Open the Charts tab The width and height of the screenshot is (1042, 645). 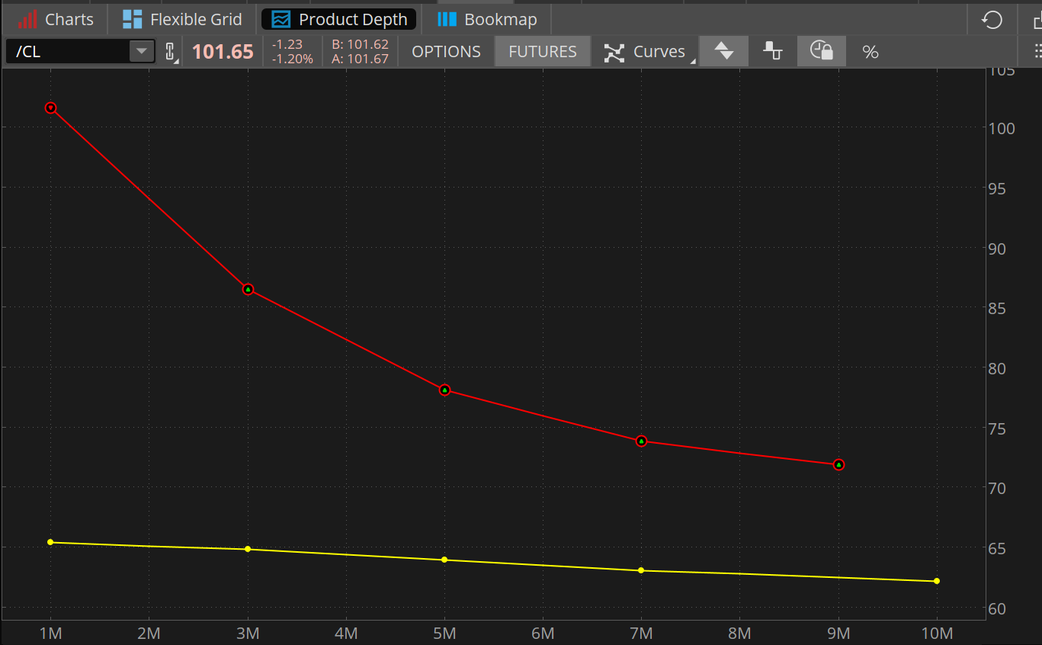click(55, 19)
